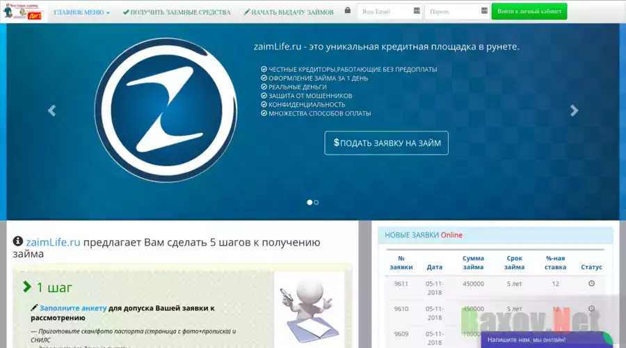Click the ЗАЩИТА ОТ МОШЕННИКОВ checklist item
The width and height of the screenshot is (626, 348).
(307, 96)
